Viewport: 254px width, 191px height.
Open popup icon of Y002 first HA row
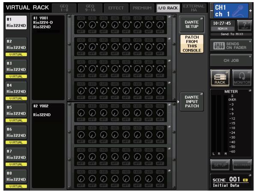(169, 105)
